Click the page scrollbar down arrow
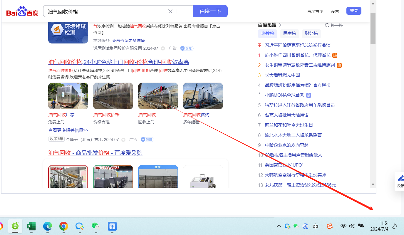 point(373,184)
